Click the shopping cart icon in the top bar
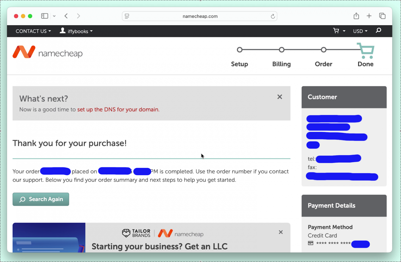The image size is (401, 262). (336, 31)
